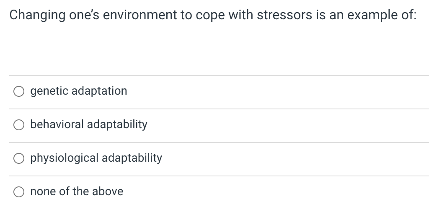Mark the "physiological adaptability" radio circle
The width and height of the screenshot is (429, 217).
(18, 158)
